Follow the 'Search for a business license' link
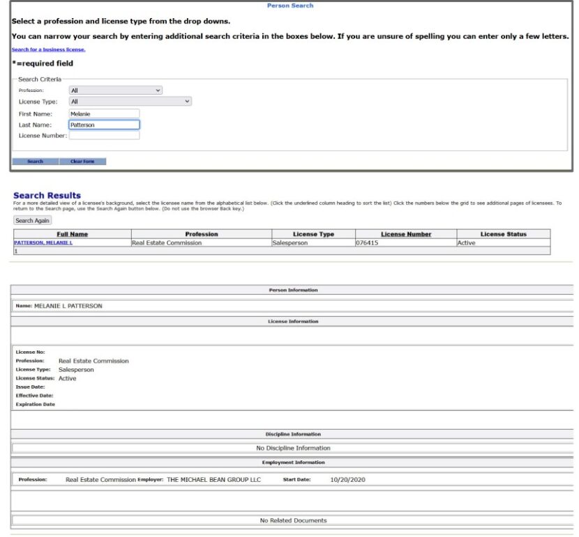This screenshot has width=579, height=537. (48, 49)
